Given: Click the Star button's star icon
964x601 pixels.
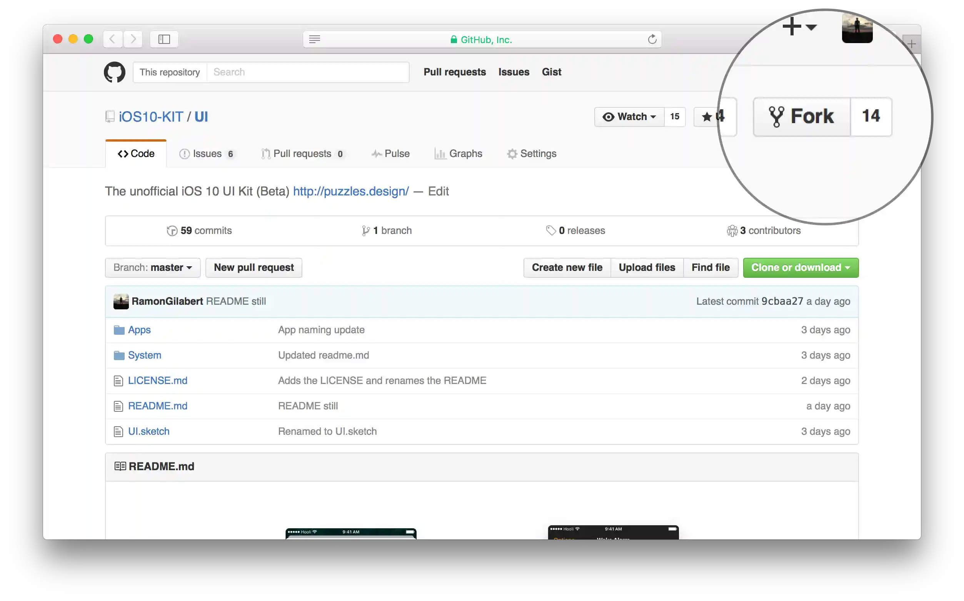Looking at the screenshot, I should (x=707, y=117).
